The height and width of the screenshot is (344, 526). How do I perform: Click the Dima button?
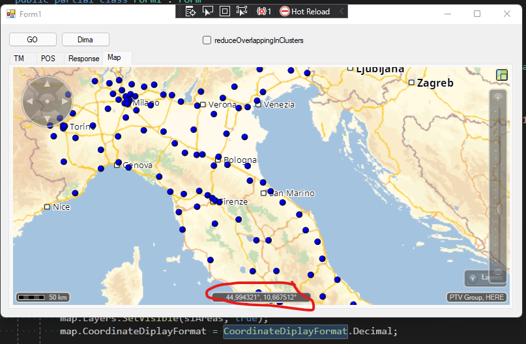(x=85, y=40)
